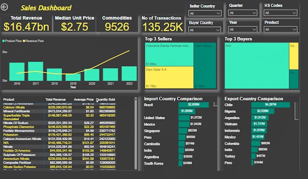Click the back arrow icon
The height and width of the screenshot is (179, 308).
pyautogui.click(x=4, y=7)
